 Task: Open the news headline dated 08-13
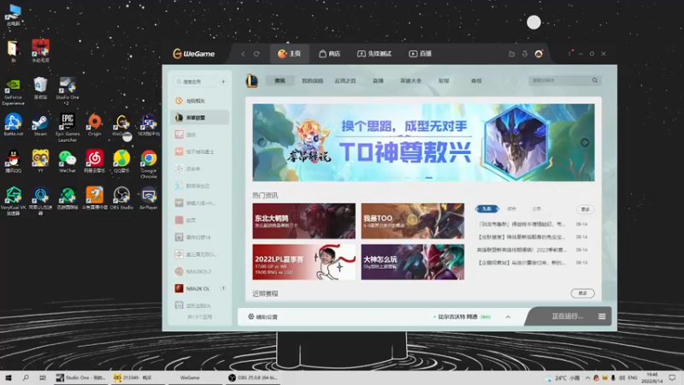coord(522,263)
